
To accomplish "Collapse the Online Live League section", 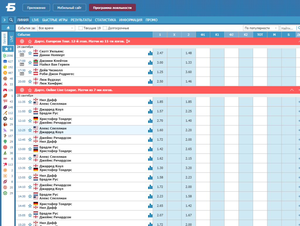I will [292, 90].
